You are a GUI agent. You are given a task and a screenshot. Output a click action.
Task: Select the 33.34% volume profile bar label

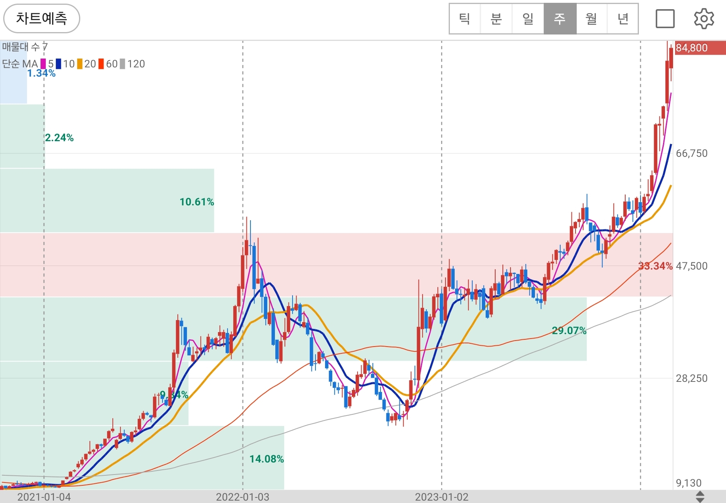(655, 266)
